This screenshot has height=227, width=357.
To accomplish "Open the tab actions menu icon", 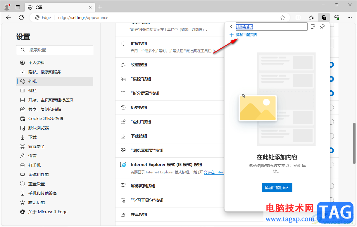I will [18, 7].
